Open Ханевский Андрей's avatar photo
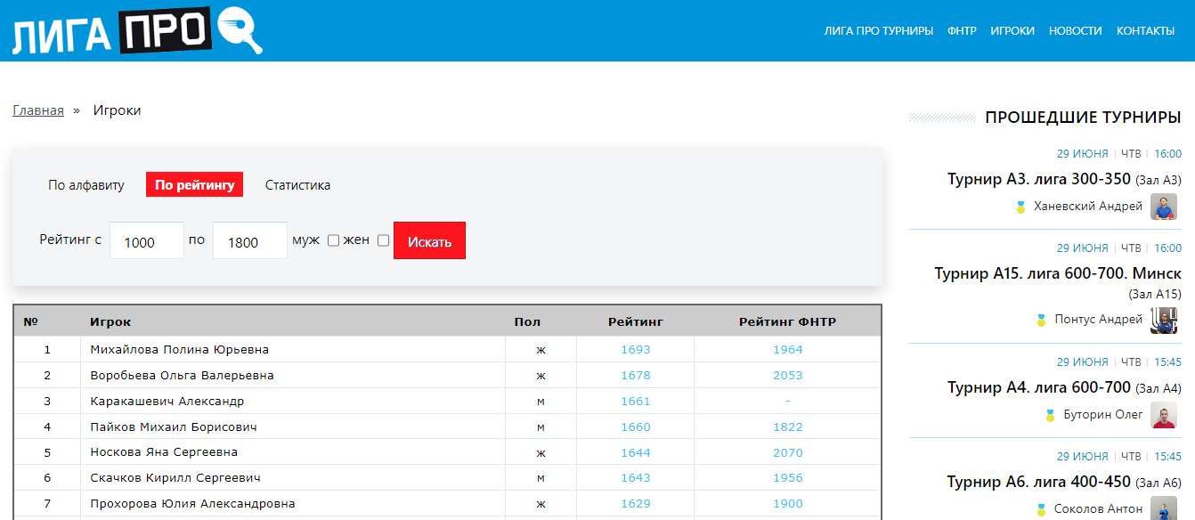The height and width of the screenshot is (520, 1195). click(1164, 207)
